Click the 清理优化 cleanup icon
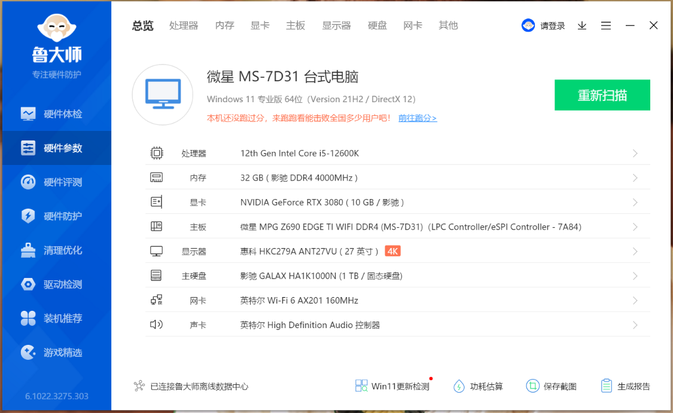Viewport: 673px width, 413px height. point(28,250)
